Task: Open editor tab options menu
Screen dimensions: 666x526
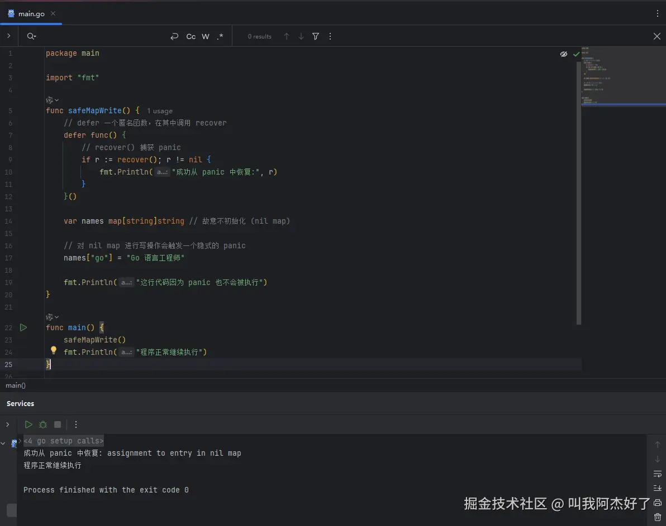Action: point(657,13)
